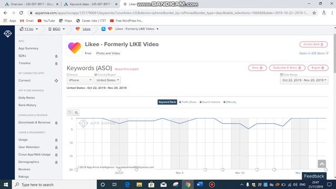Click the Likee breadcrumb link
The image size is (336, 189).
coord(87,29)
